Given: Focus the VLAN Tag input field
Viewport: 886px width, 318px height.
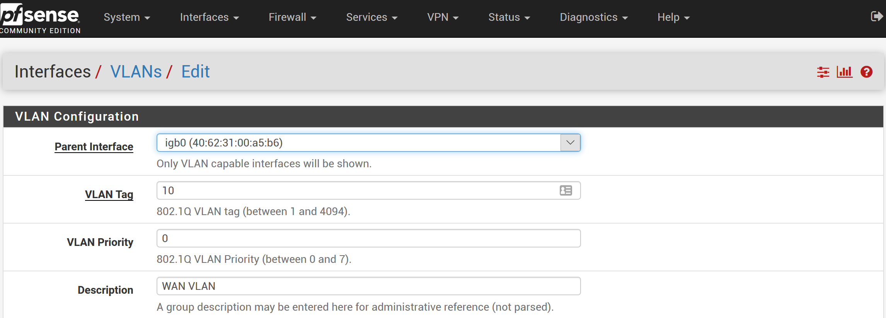Looking at the screenshot, I should 368,190.
